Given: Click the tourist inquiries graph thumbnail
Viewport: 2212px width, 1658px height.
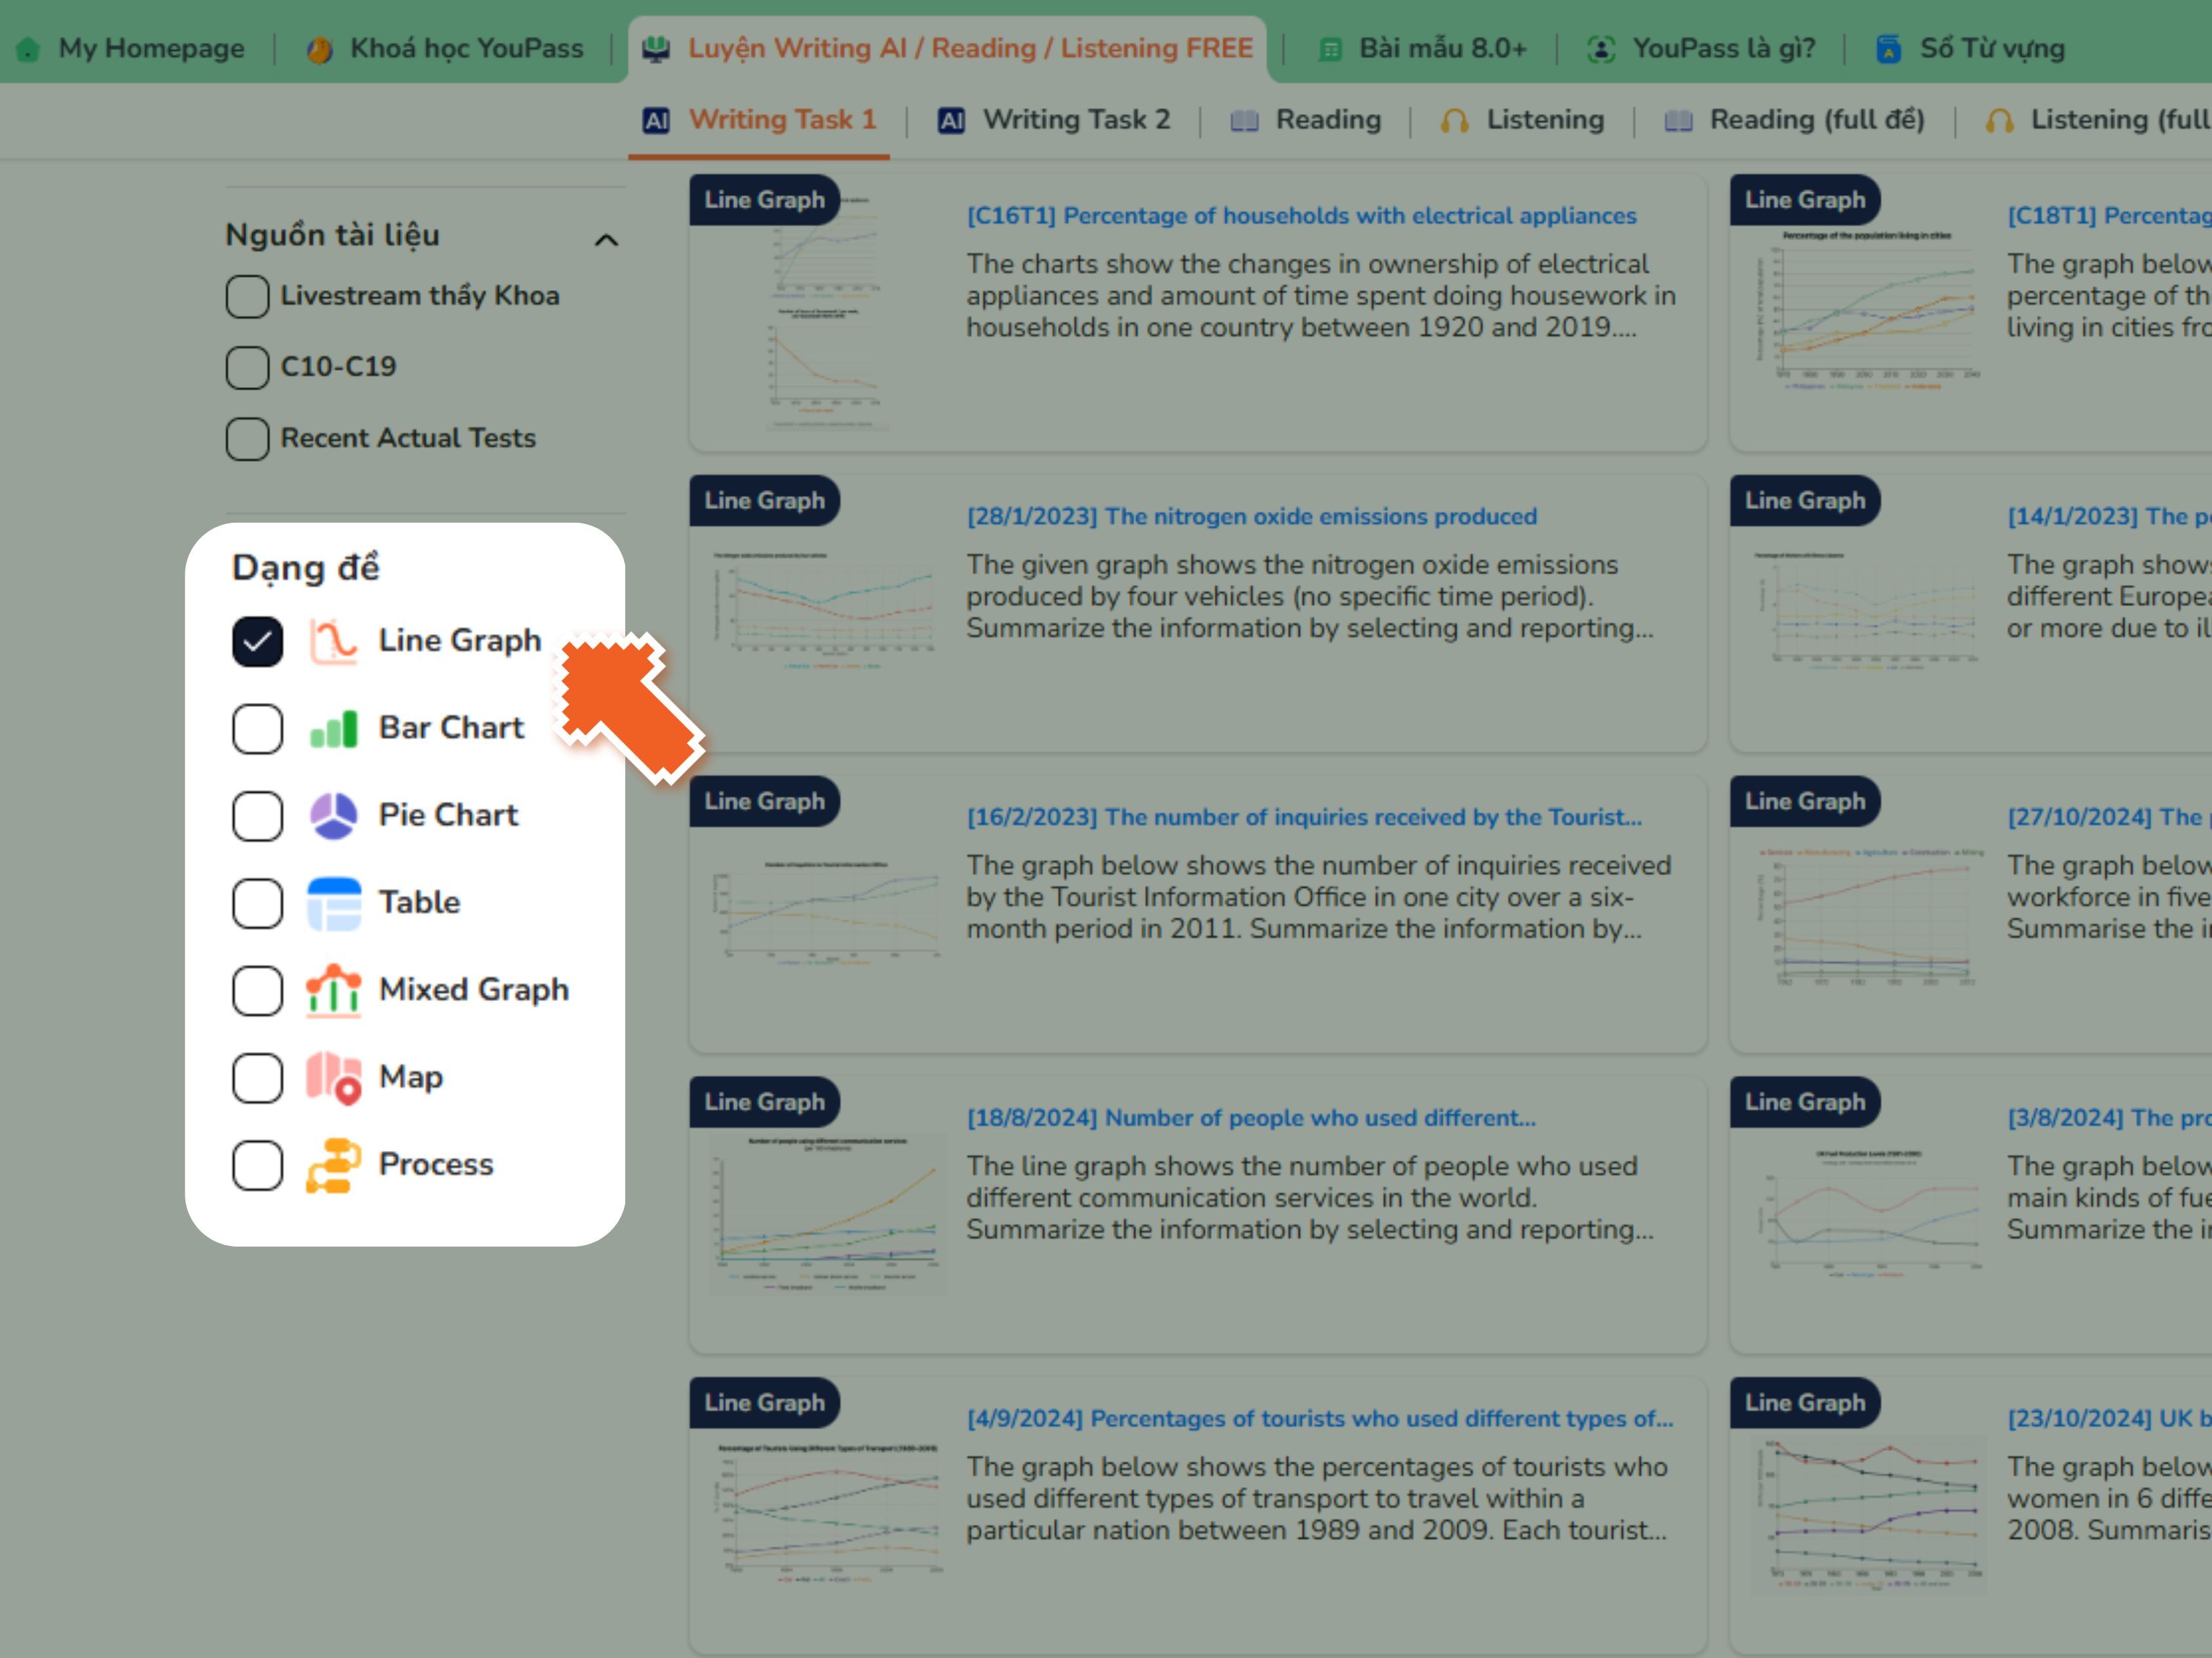Looking at the screenshot, I should coord(826,911).
